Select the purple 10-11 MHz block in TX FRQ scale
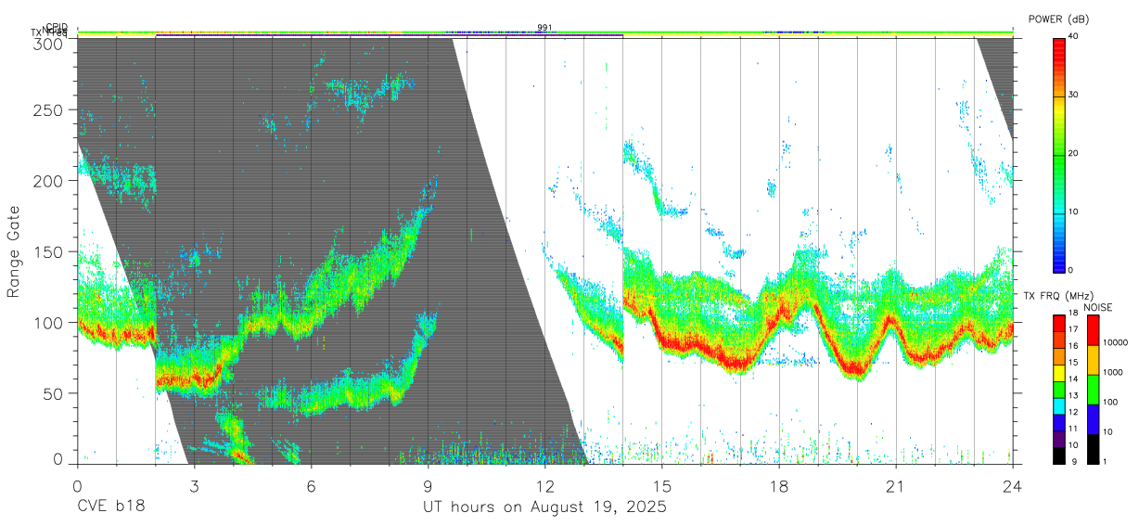 point(1058,439)
